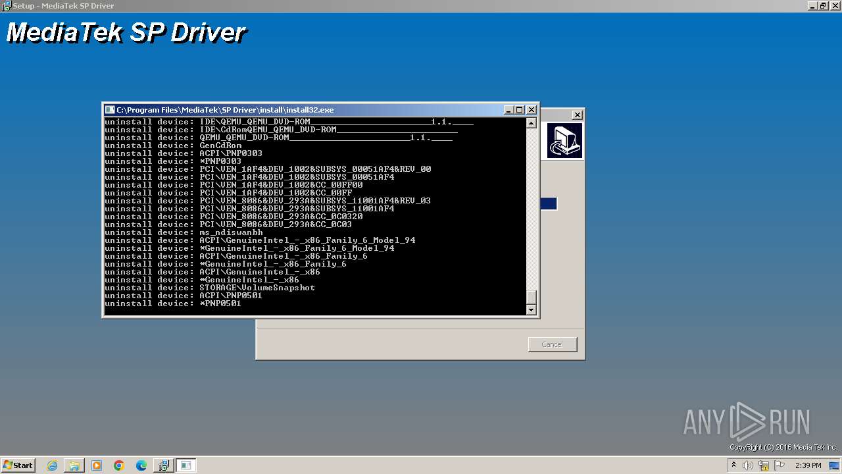This screenshot has height=474, width=842.
Task: Maximize the install32.exe console window
Action: point(519,110)
